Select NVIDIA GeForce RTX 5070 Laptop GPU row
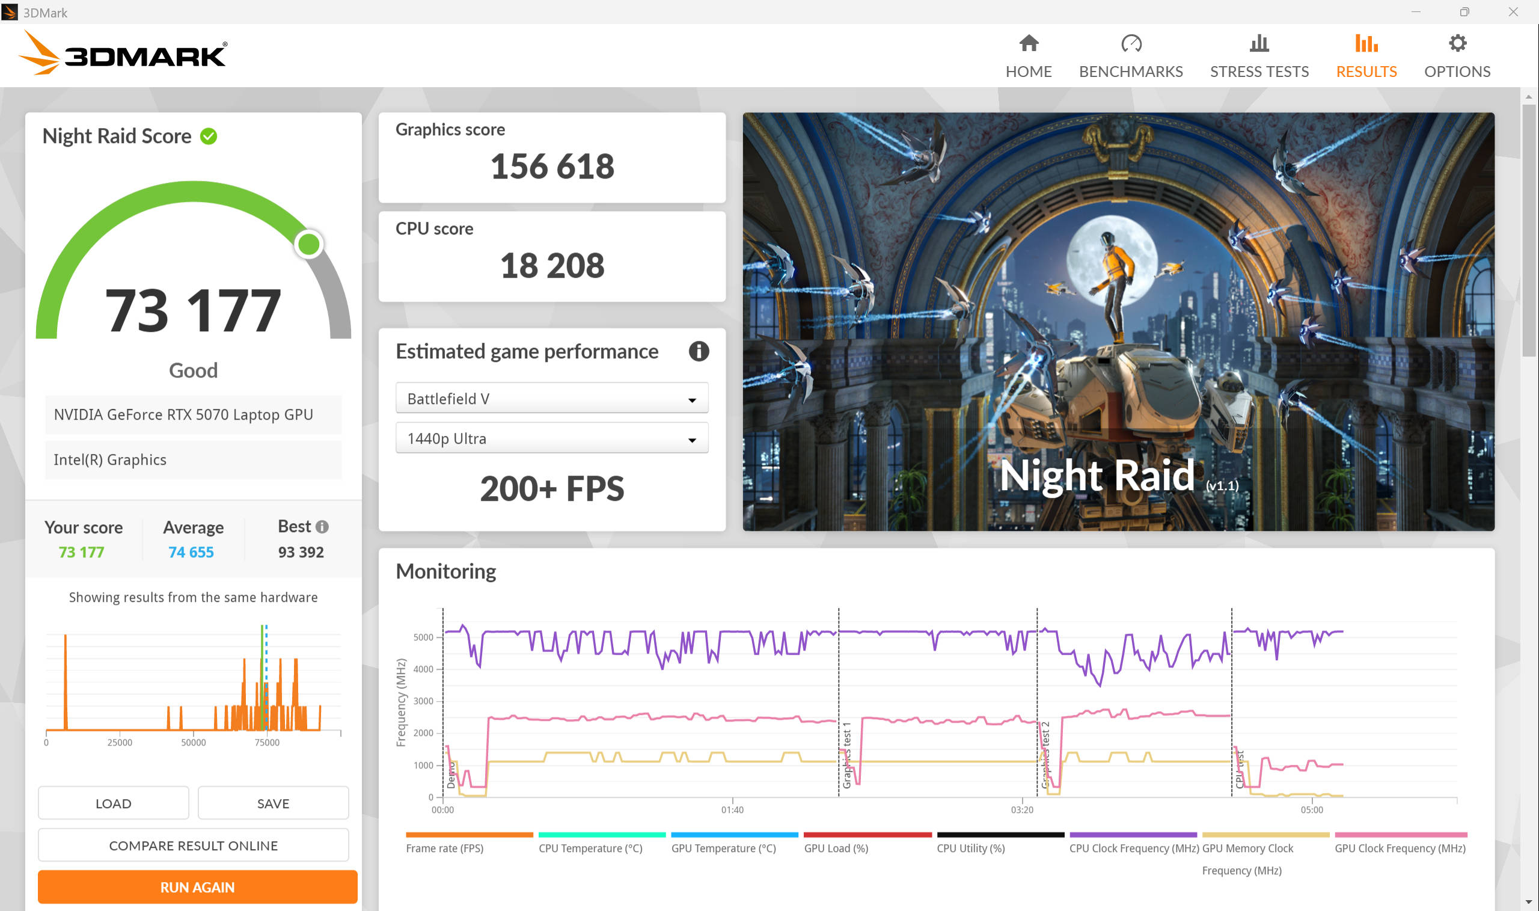The image size is (1539, 911). pyautogui.click(x=194, y=415)
